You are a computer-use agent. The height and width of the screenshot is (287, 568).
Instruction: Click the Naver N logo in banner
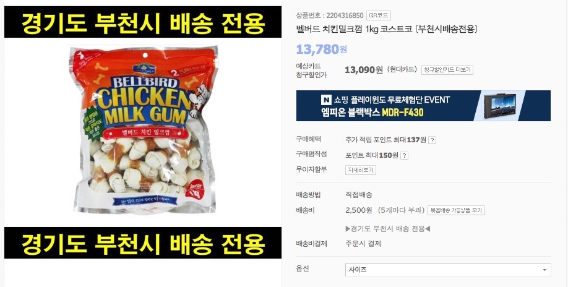[326, 100]
